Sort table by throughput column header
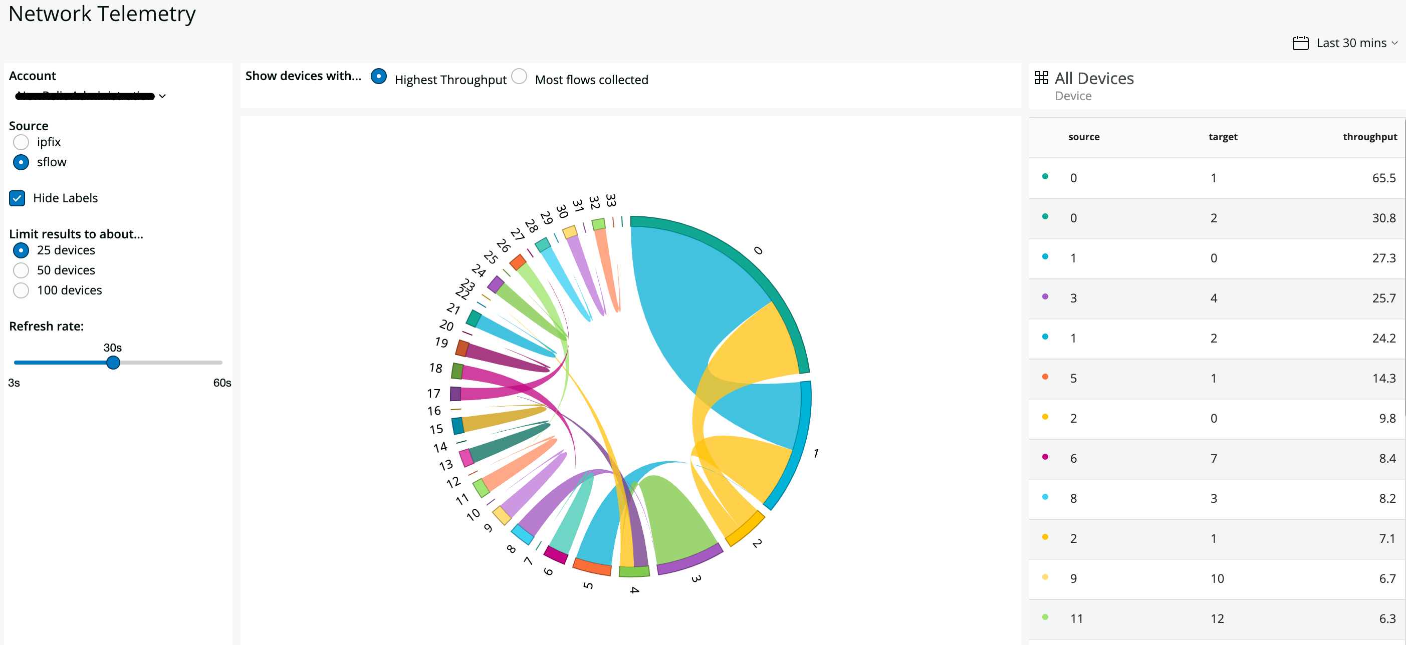The height and width of the screenshot is (645, 1406). click(1369, 137)
